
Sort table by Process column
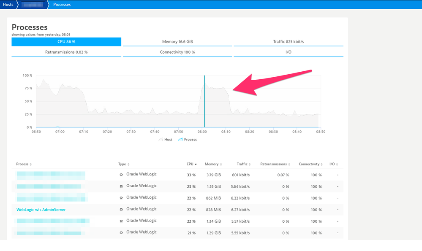(24, 164)
